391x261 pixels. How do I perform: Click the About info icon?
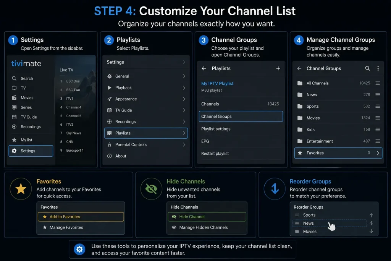tap(109, 156)
